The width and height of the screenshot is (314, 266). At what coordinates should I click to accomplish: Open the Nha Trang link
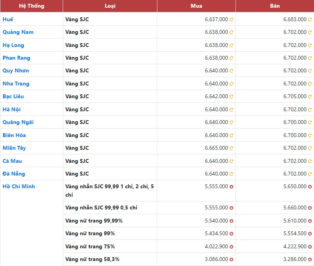click(16, 84)
